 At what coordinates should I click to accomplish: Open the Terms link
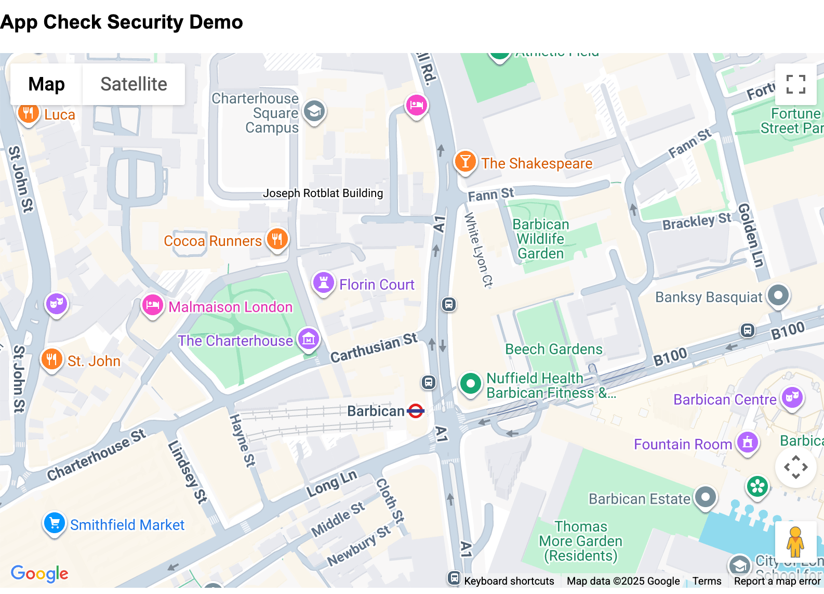coord(707,581)
